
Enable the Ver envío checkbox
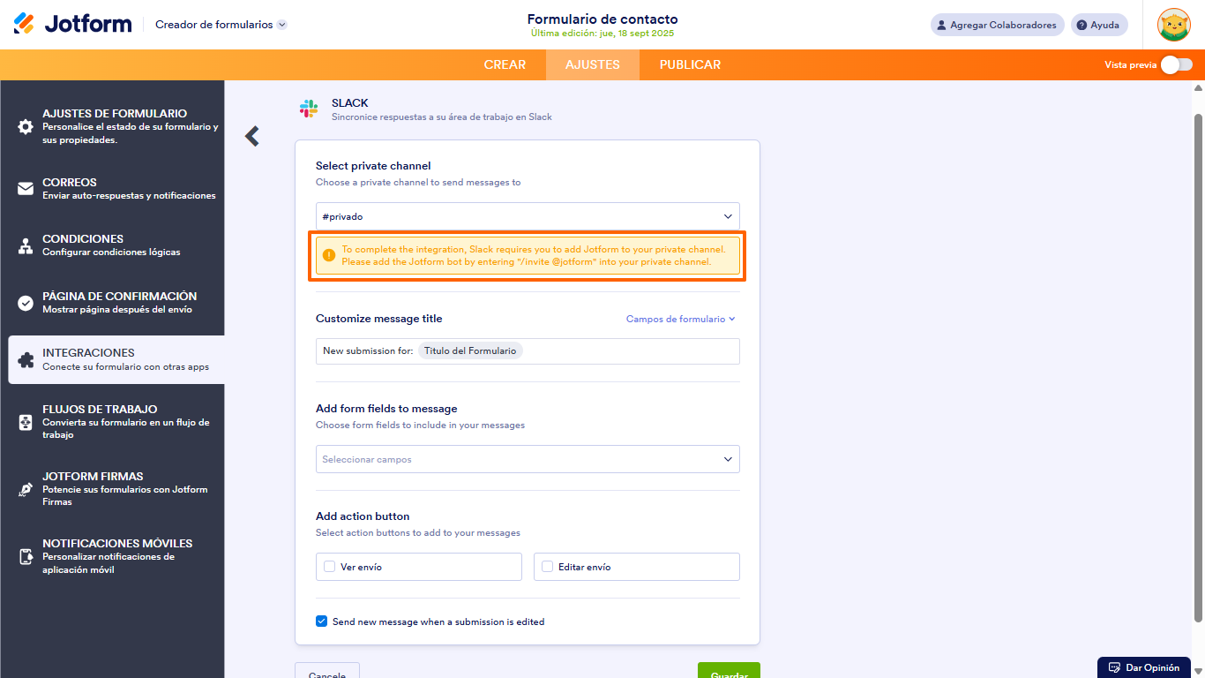[331, 567]
